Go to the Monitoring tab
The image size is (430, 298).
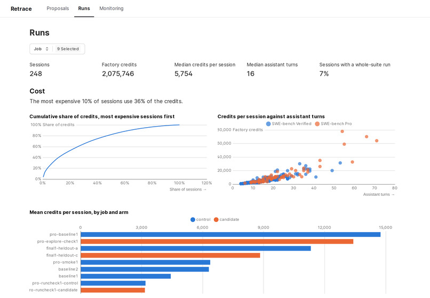[x=112, y=9]
